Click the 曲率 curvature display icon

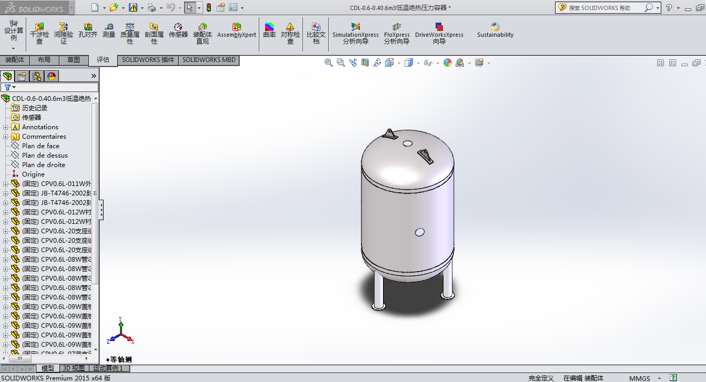click(269, 30)
